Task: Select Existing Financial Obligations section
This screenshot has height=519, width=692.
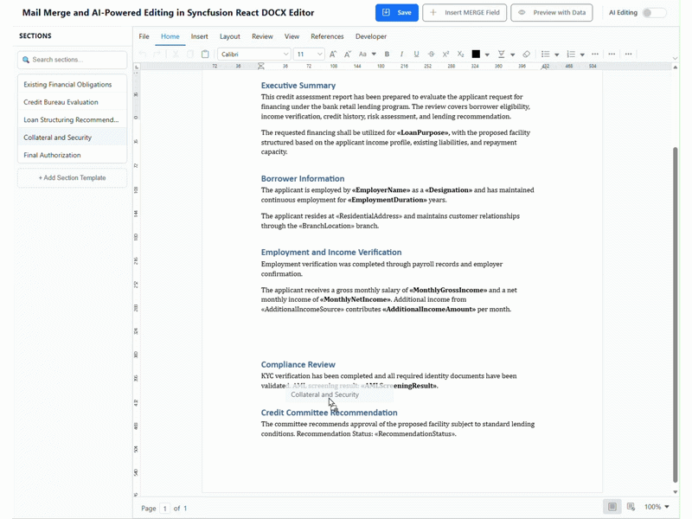Action: (73, 84)
